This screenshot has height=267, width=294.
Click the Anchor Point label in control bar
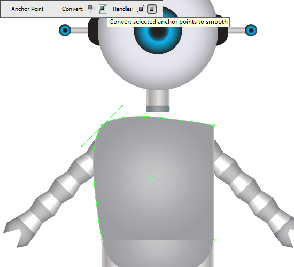[27, 9]
